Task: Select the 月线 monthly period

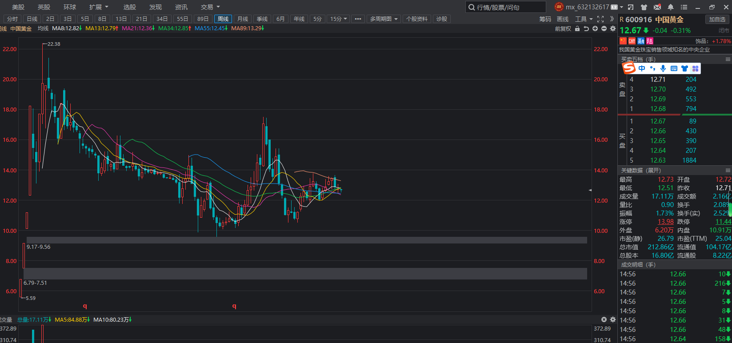Action: coord(243,19)
